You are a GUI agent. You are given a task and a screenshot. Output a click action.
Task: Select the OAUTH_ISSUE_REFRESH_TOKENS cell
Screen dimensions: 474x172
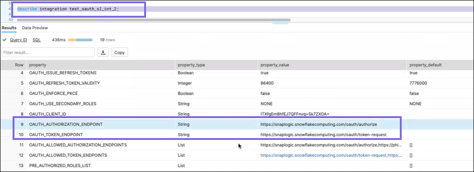63,73
